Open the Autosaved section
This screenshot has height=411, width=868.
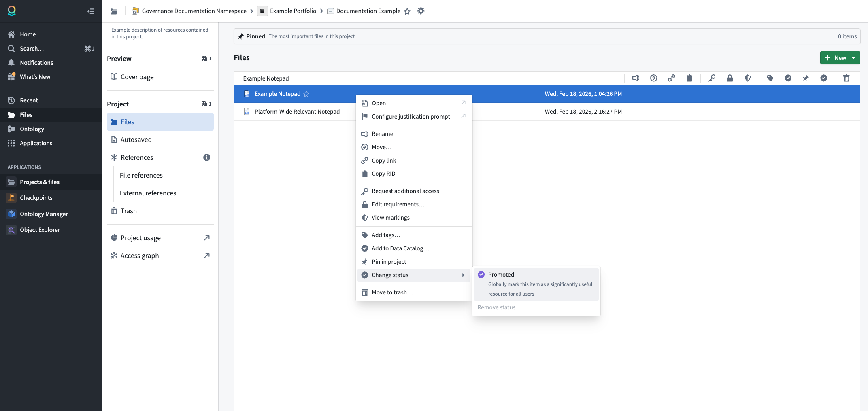click(160, 140)
